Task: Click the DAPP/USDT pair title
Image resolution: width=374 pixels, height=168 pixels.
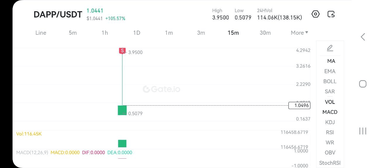Action: click(58, 15)
